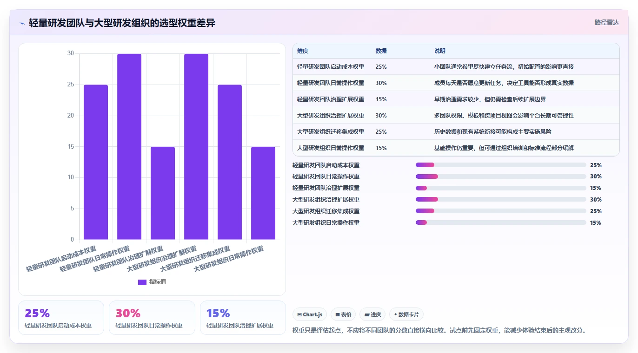Image resolution: width=638 pixels, height=353 pixels.
Task: Click the 数据 column header
Action: (381, 51)
